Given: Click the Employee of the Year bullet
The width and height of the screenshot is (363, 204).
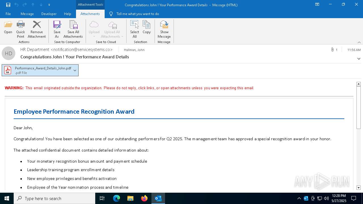Looking at the screenshot, I should tap(78, 187).
